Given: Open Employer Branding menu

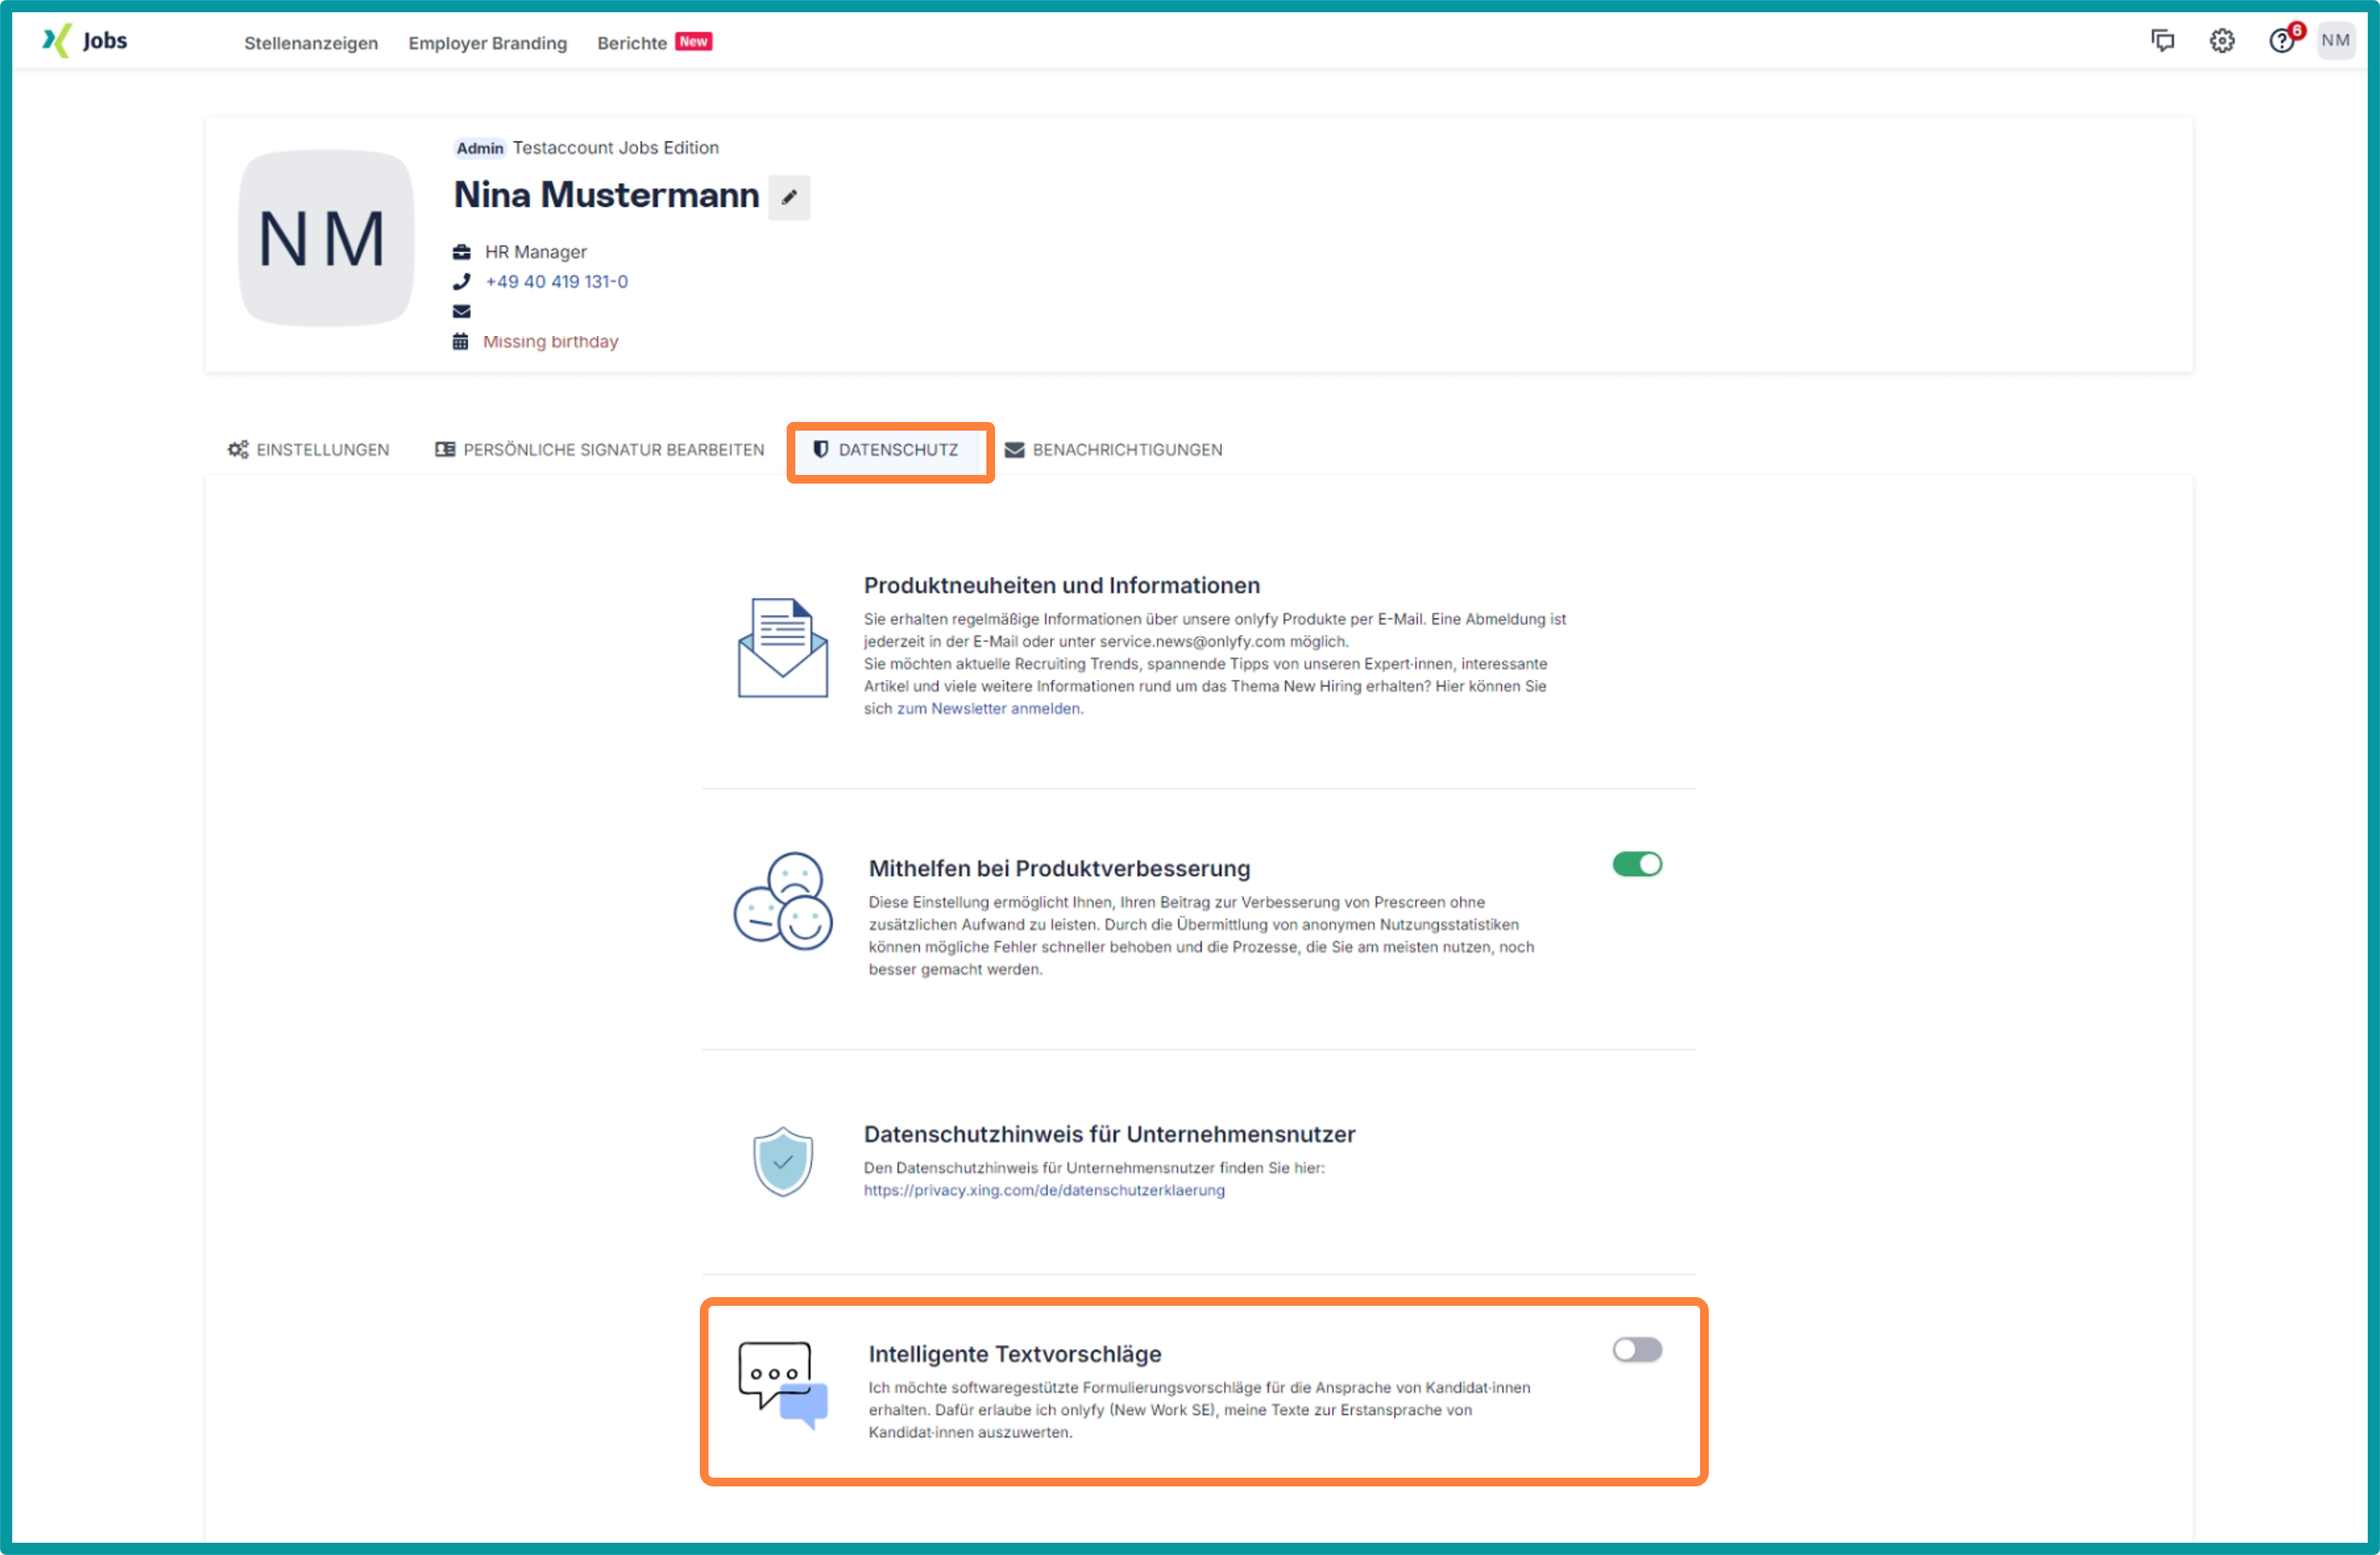Looking at the screenshot, I should coord(487,43).
